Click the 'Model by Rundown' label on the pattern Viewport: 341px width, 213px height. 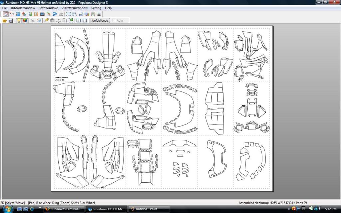(61, 77)
